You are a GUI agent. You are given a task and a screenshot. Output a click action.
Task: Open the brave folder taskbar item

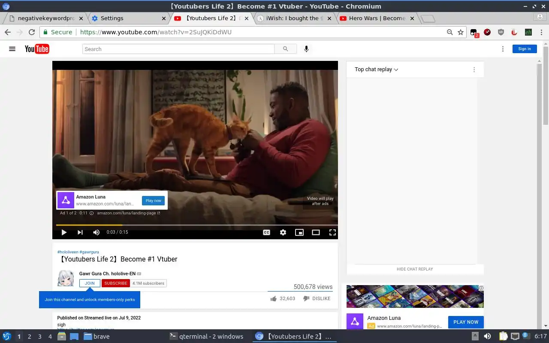point(97,337)
